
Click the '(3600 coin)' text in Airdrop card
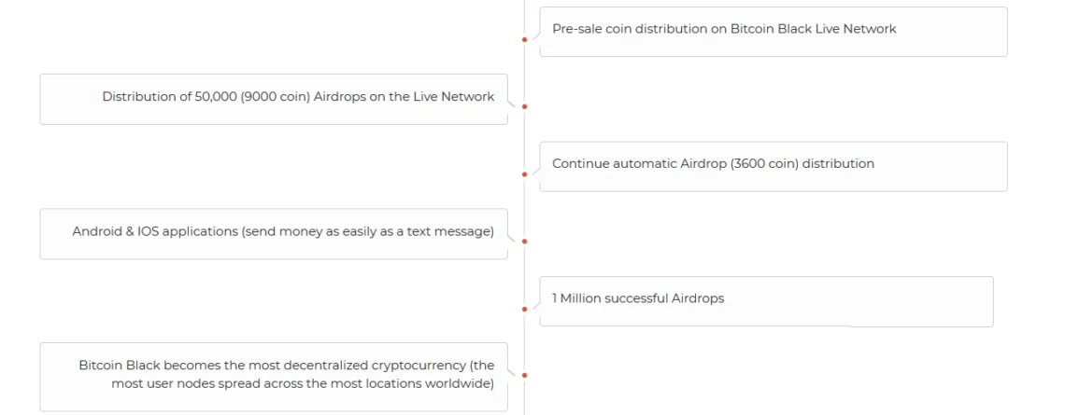[x=764, y=163]
